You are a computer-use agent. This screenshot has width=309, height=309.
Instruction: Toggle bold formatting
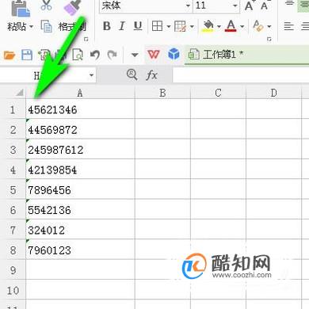[107, 26]
